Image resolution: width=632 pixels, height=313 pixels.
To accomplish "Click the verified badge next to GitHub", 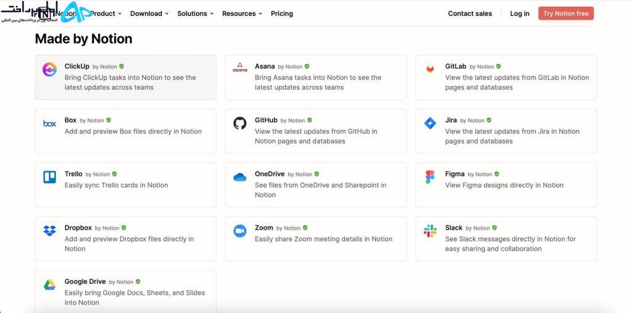I will click(x=310, y=120).
